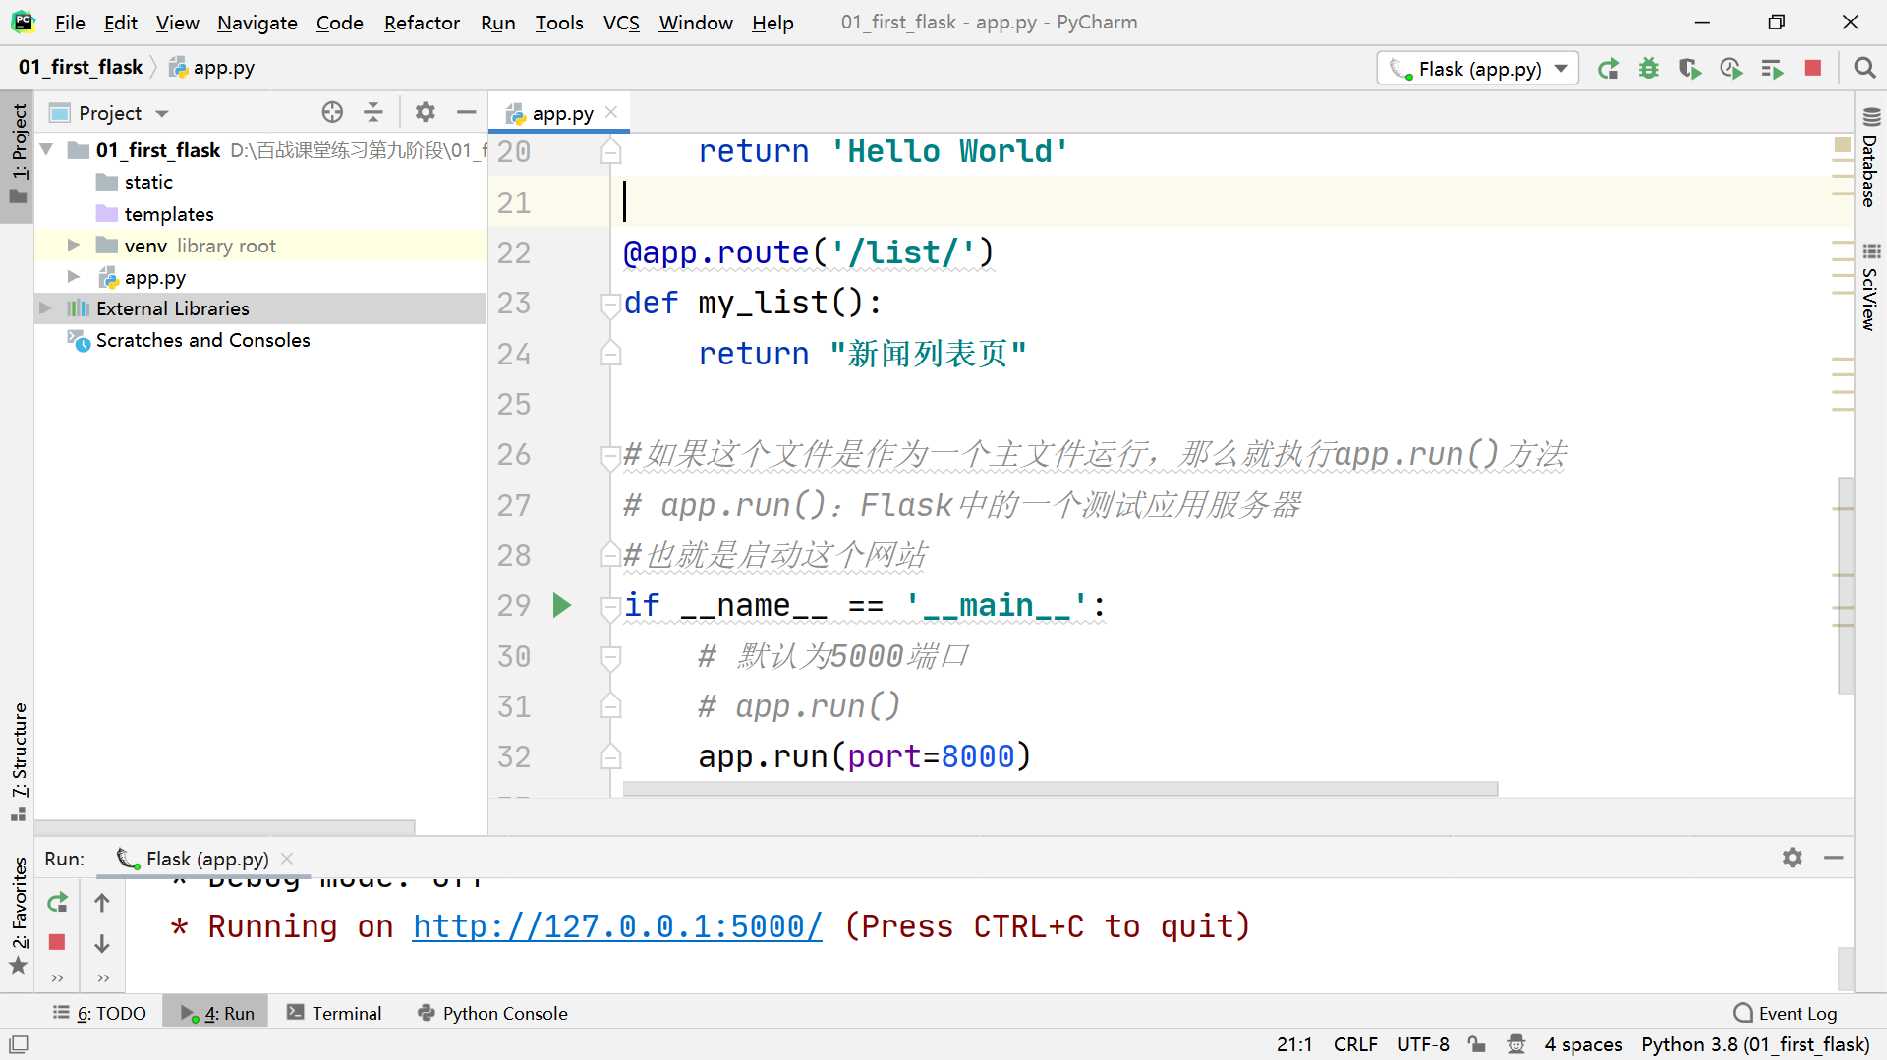
Task: Open the Python Console tab
Action: pyautogui.click(x=493, y=1013)
